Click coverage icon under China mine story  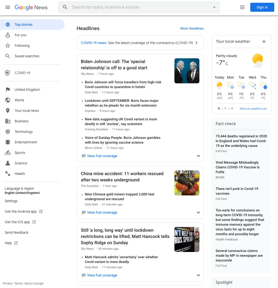(x=84, y=212)
